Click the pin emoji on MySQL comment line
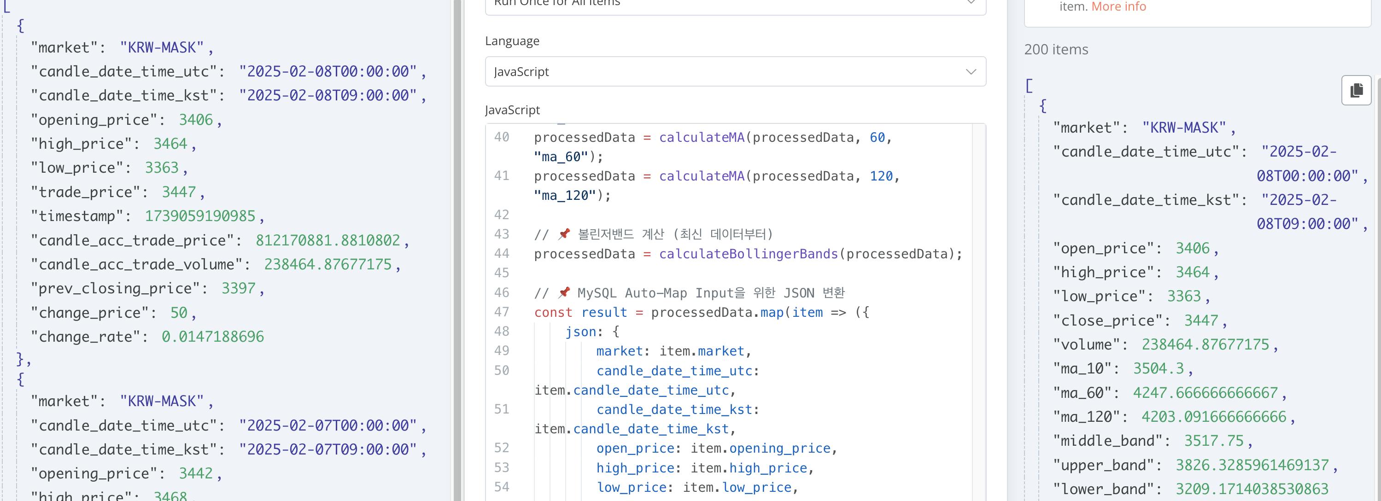 coord(563,292)
